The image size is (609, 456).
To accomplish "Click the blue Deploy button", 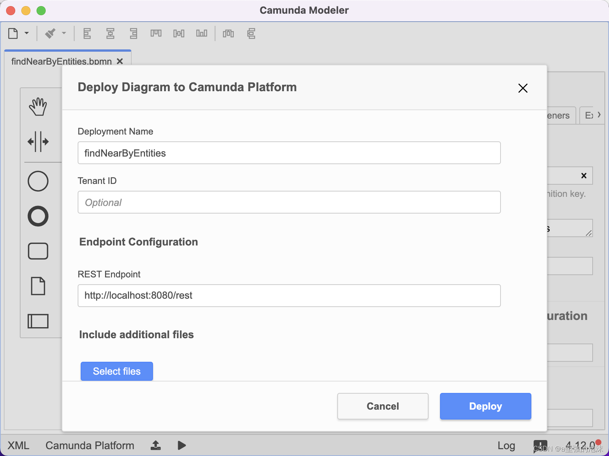I will (x=486, y=406).
